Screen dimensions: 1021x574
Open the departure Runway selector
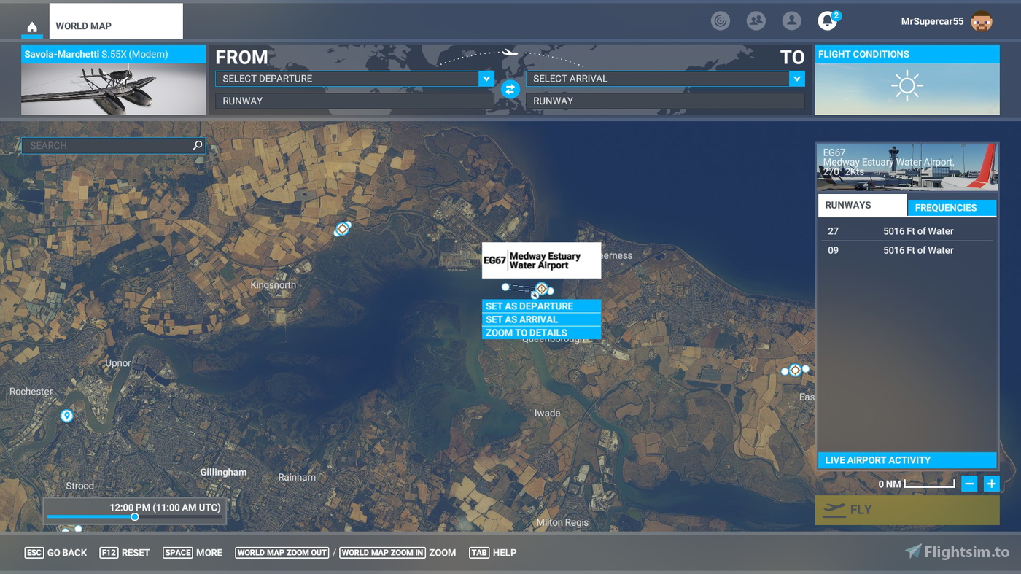354,101
